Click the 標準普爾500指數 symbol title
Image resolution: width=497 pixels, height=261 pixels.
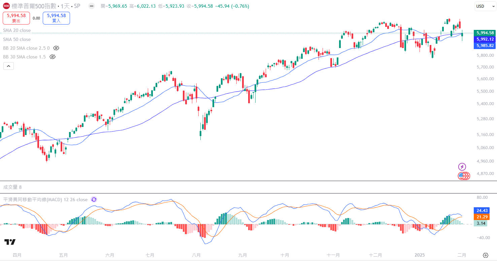(x=33, y=6)
